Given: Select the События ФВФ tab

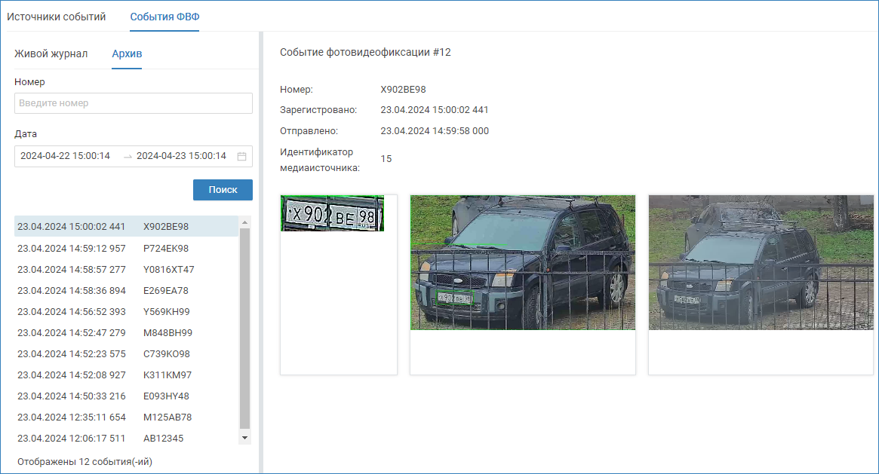Looking at the screenshot, I should (x=164, y=17).
